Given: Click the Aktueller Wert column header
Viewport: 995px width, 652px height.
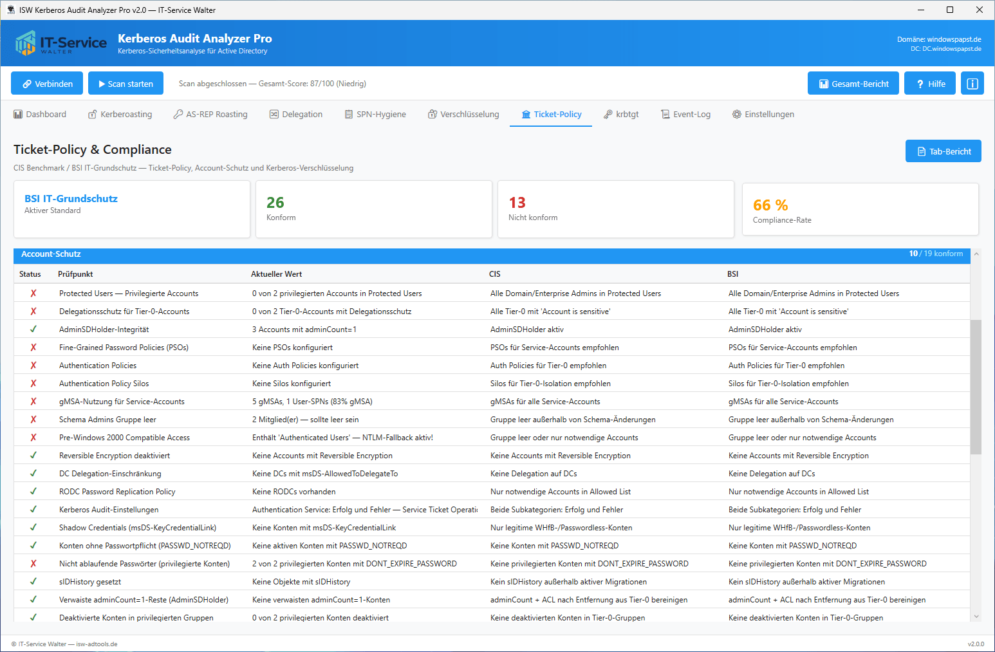Looking at the screenshot, I should 277,274.
